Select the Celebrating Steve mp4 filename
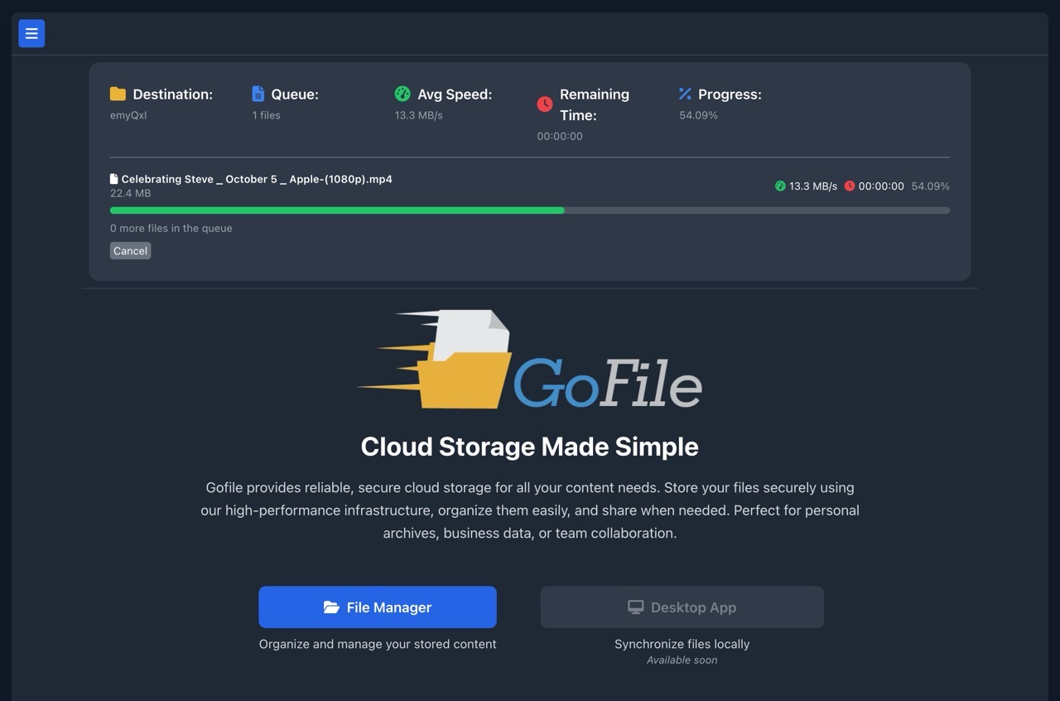Image resolution: width=1060 pixels, height=701 pixels. [x=256, y=178]
